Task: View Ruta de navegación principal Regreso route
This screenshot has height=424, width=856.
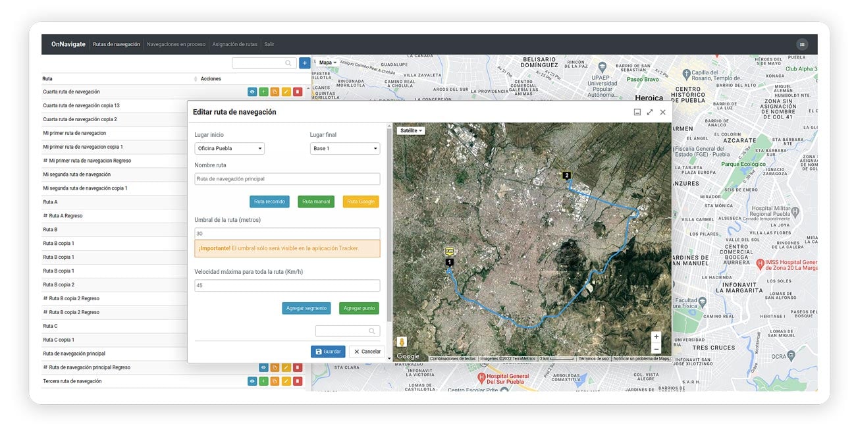Action: tap(263, 367)
